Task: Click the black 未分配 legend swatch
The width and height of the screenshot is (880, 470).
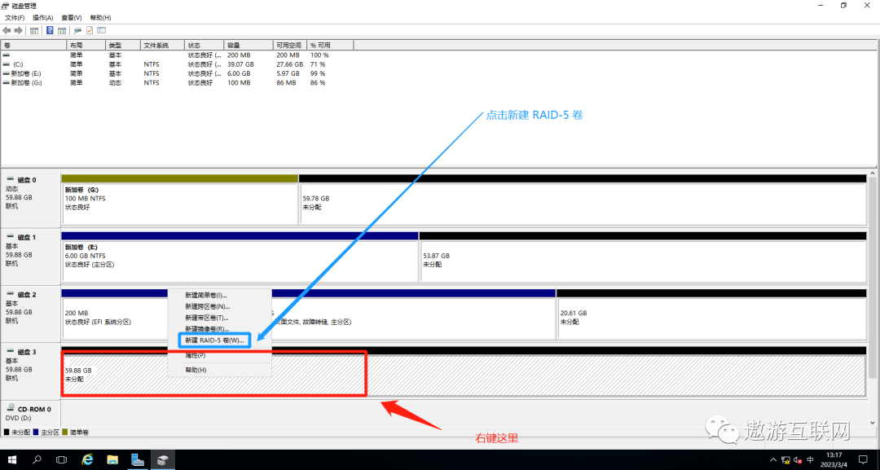Action: tap(7, 433)
